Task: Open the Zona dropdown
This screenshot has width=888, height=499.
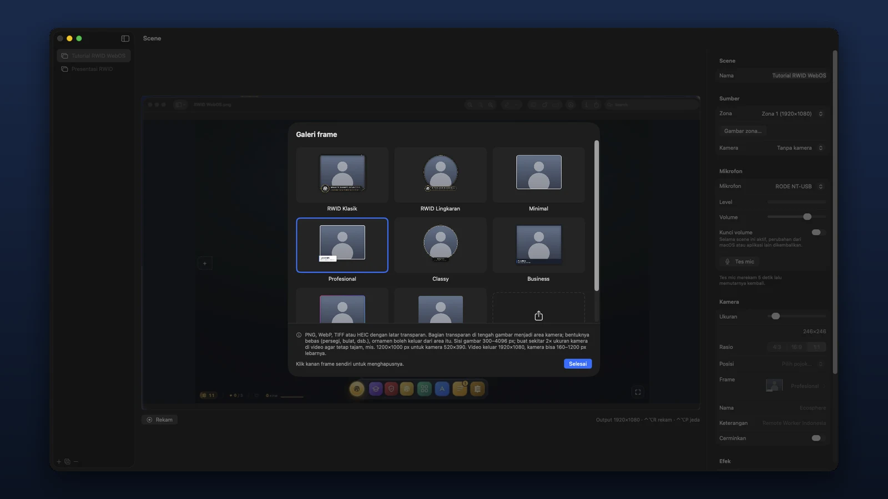Action: pos(793,114)
